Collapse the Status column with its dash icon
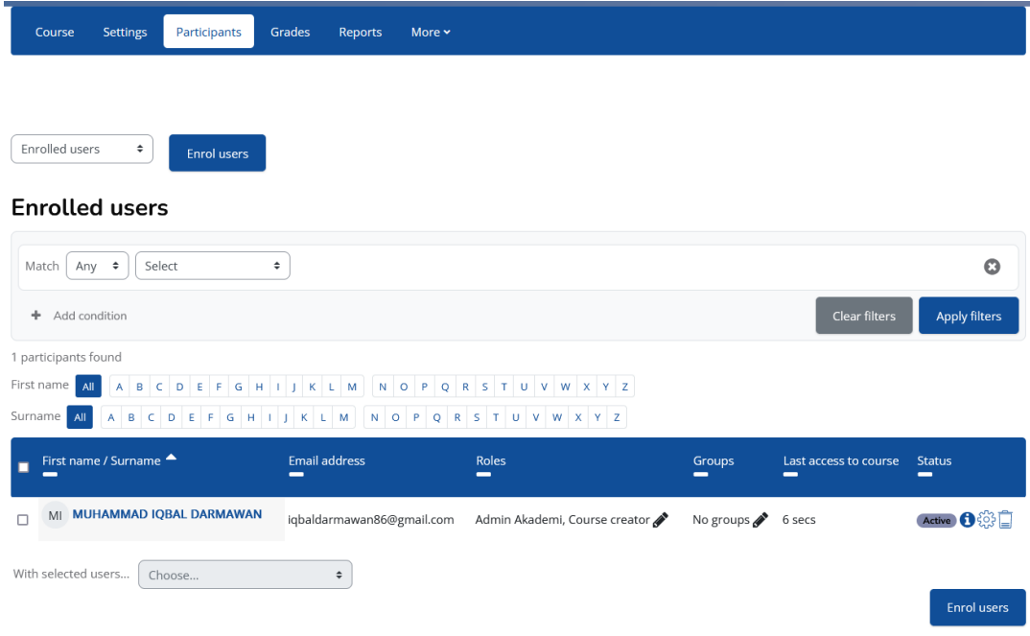 (925, 475)
